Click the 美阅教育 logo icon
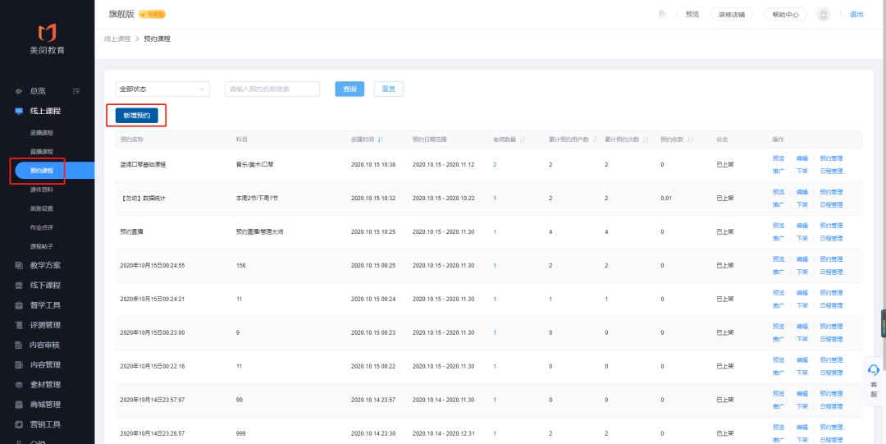The image size is (886, 444). [47, 34]
